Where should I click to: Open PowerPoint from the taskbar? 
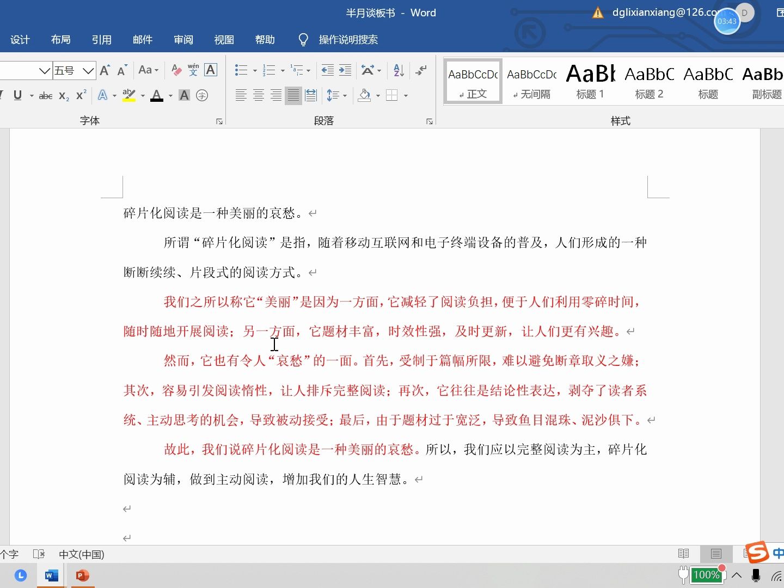coord(83,575)
